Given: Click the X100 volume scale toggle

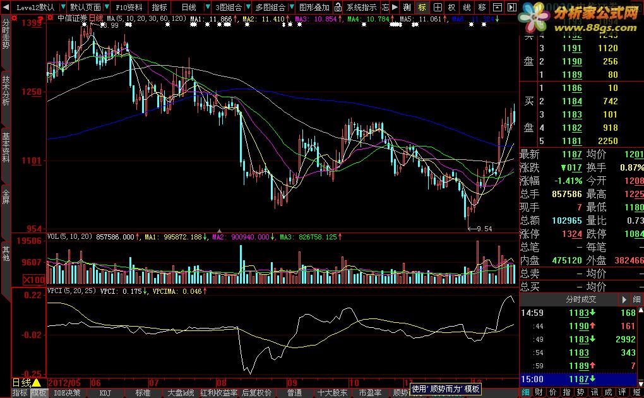Looking at the screenshot, I should [33, 280].
